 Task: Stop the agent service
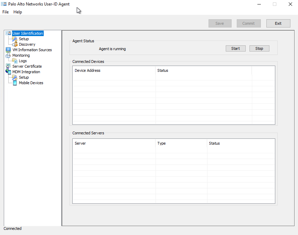[x=259, y=48]
